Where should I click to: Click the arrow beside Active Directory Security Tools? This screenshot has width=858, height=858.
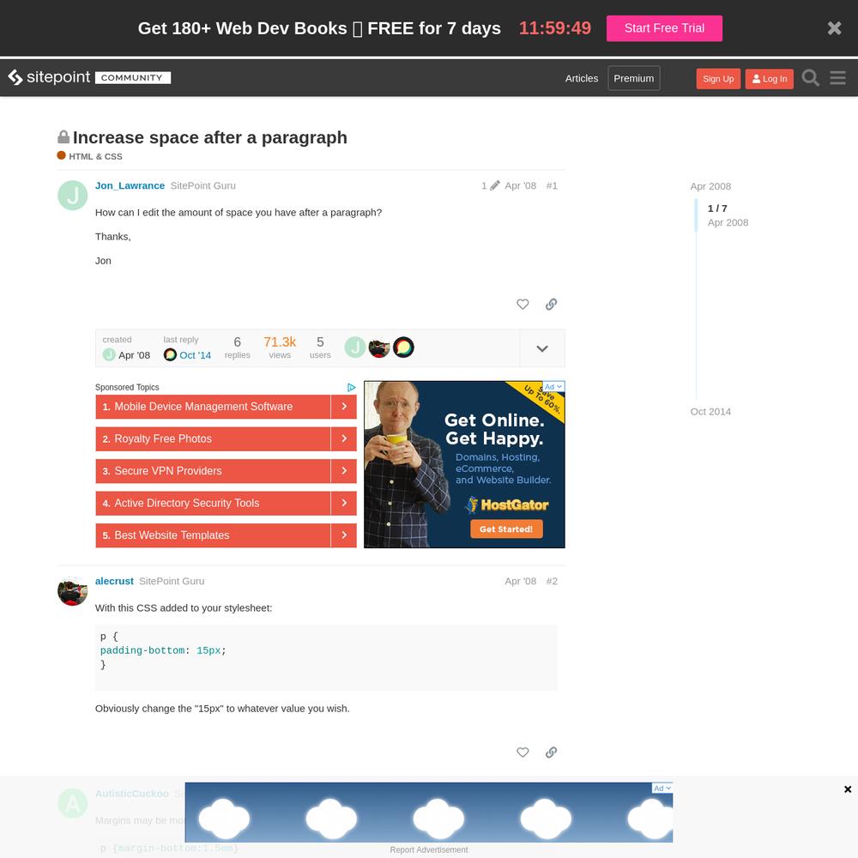coord(344,503)
